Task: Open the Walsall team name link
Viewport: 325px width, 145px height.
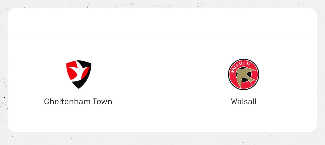Action: [244, 101]
